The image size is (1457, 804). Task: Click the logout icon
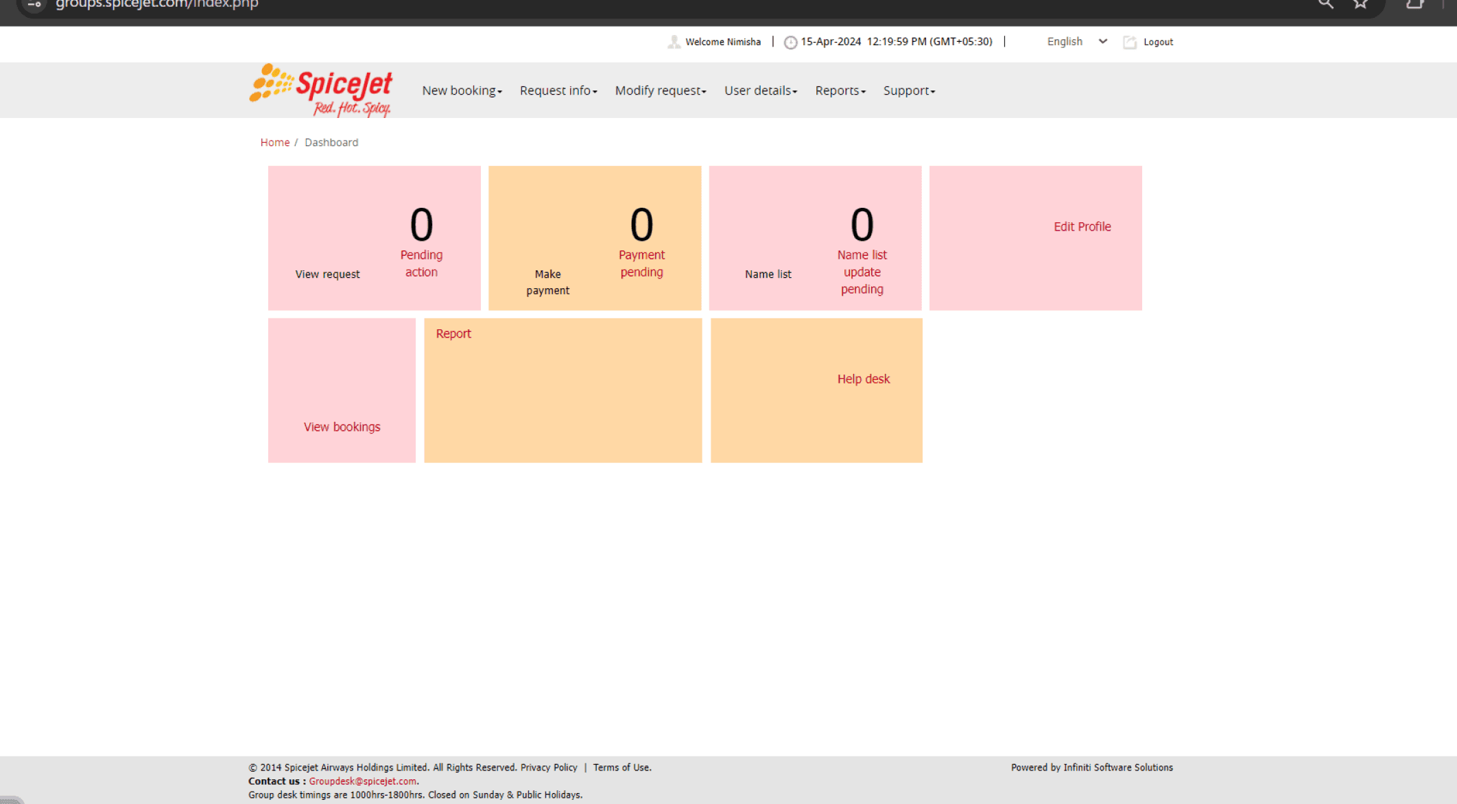(1129, 43)
